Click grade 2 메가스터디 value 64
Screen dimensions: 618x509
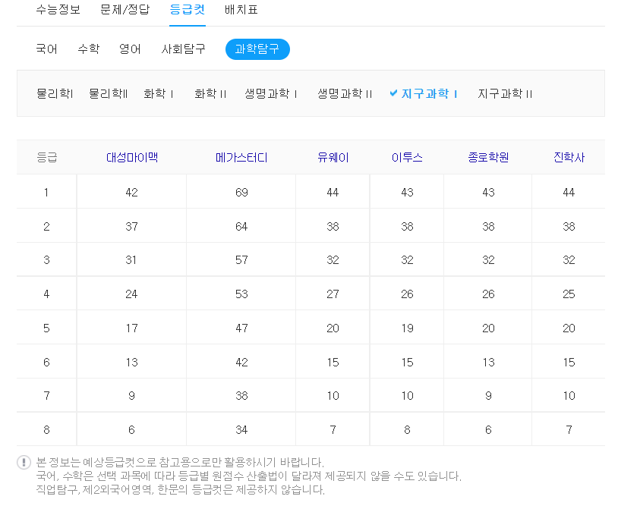point(241,226)
